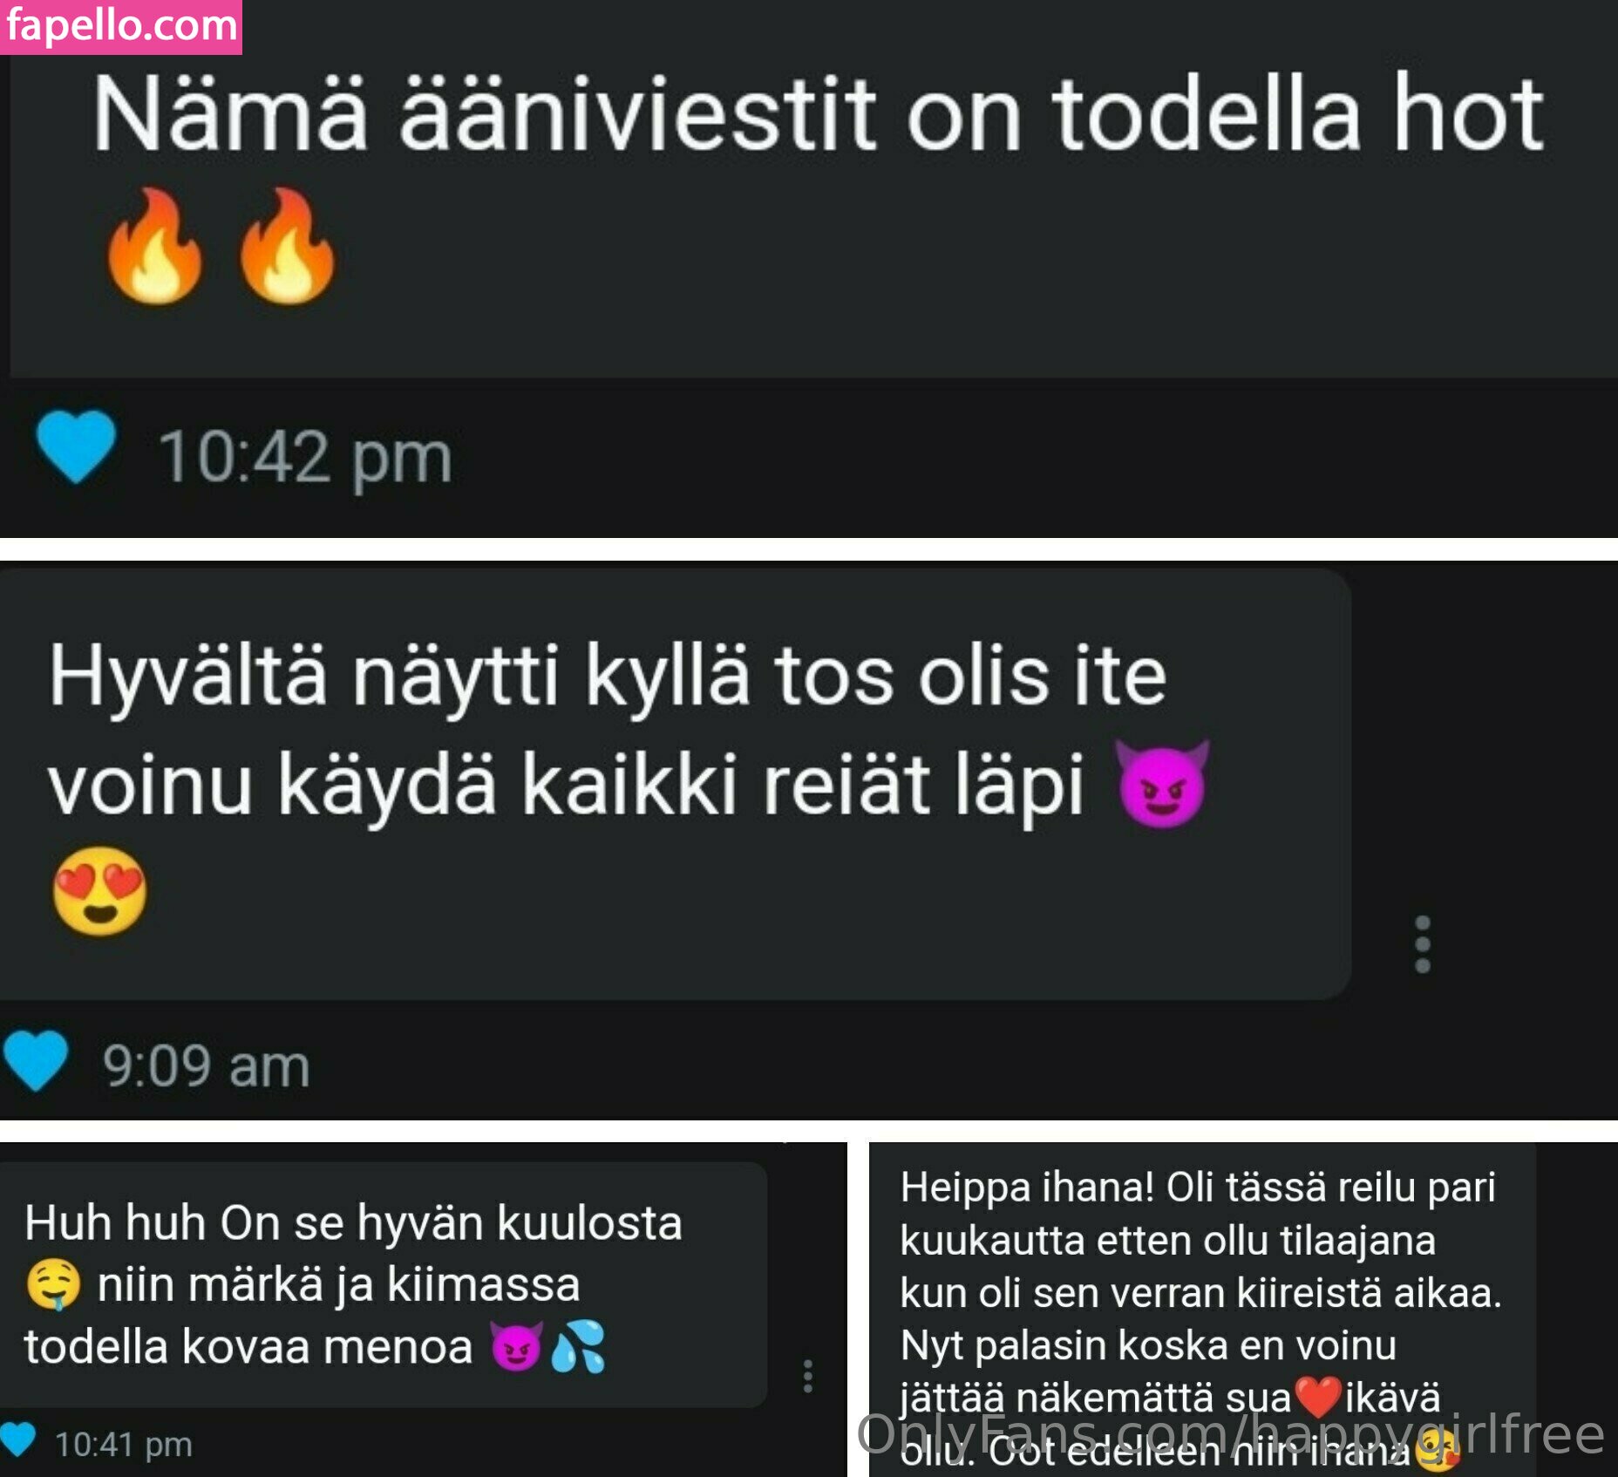Click the red heart emoji after sua

1317,1398
